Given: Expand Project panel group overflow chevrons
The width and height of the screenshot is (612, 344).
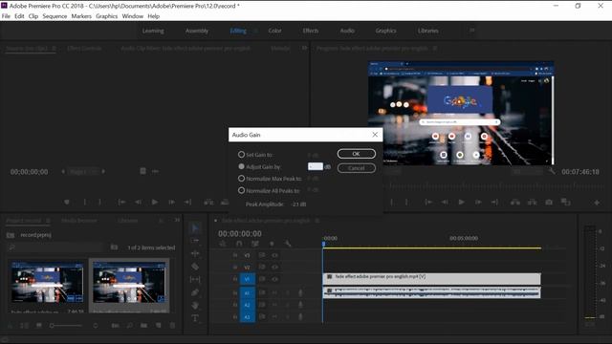Looking at the screenshot, I should (x=177, y=220).
